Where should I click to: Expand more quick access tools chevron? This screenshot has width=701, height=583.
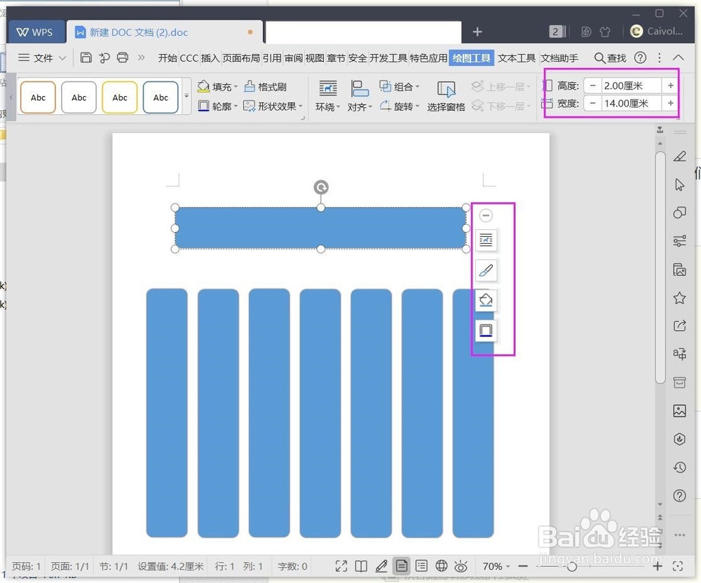(142, 57)
